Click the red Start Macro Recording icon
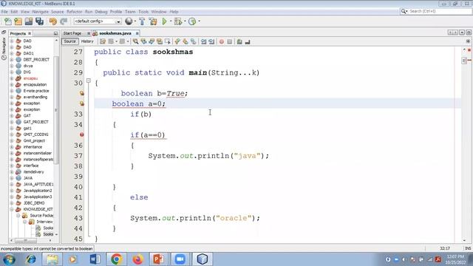473x266 pixels. pos(222,41)
